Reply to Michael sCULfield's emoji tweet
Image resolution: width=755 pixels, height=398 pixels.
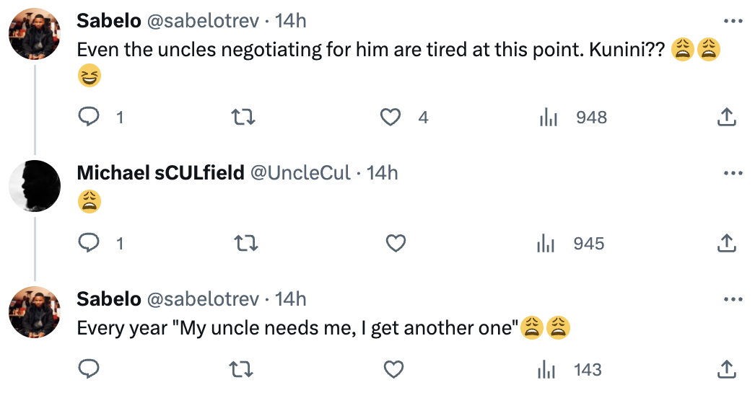click(89, 243)
